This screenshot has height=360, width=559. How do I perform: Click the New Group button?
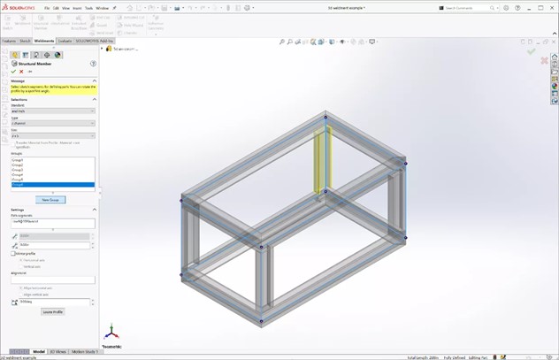pyautogui.click(x=50, y=200)
